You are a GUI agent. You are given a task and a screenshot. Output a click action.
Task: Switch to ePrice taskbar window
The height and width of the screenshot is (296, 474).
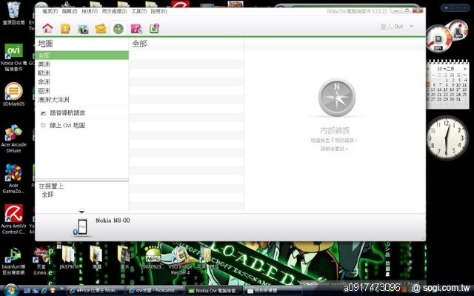coord(94,291)
